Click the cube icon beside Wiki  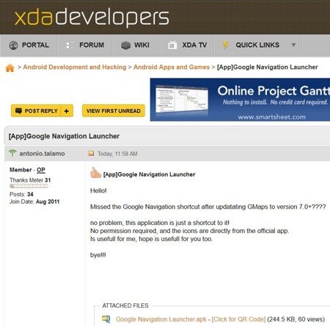pyautogui.click(x=125, y=45)
